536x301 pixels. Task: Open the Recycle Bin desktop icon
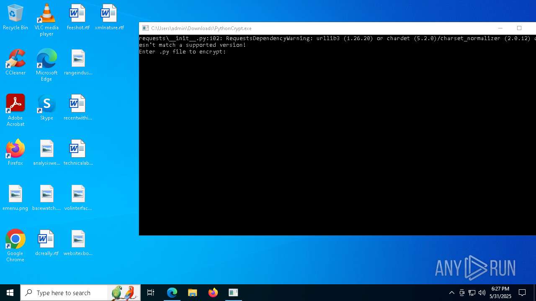(15, 18)
